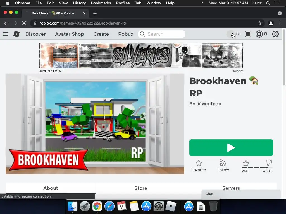This screenshot has height=214, width=286.
Task: Open the Roblox hamburger navigation menu
Action: click(6, 34)
